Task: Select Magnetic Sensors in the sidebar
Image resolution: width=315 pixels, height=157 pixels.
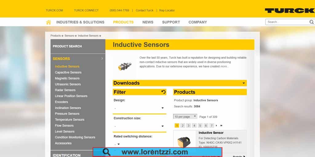Action: click(67, 78)
